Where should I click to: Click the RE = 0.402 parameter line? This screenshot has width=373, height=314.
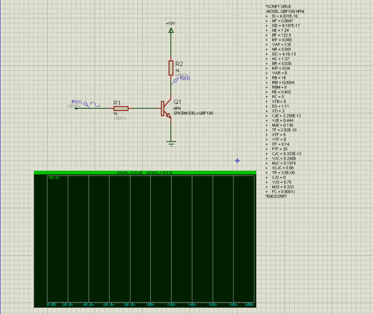point(278,92)
